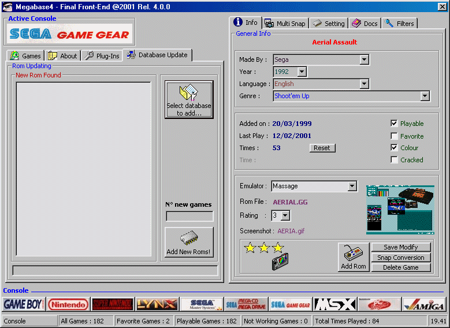Open the Aerial Assault screenshot thumbnail
The width and height of the screenshot is (450, 328).
[400, 210]
